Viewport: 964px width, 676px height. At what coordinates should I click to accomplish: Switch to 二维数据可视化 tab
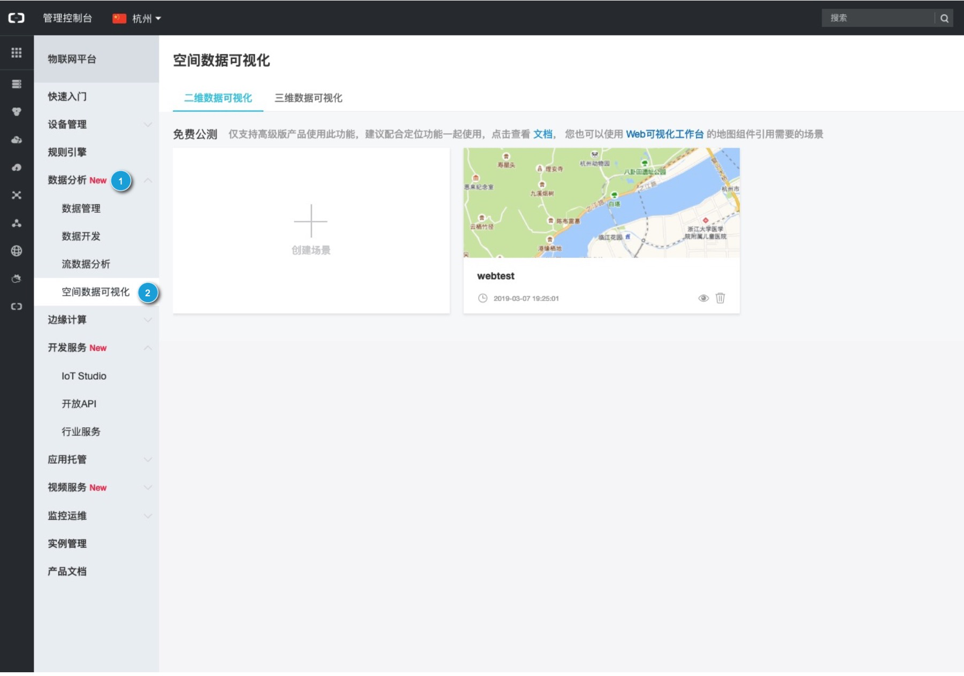(218, 98)
